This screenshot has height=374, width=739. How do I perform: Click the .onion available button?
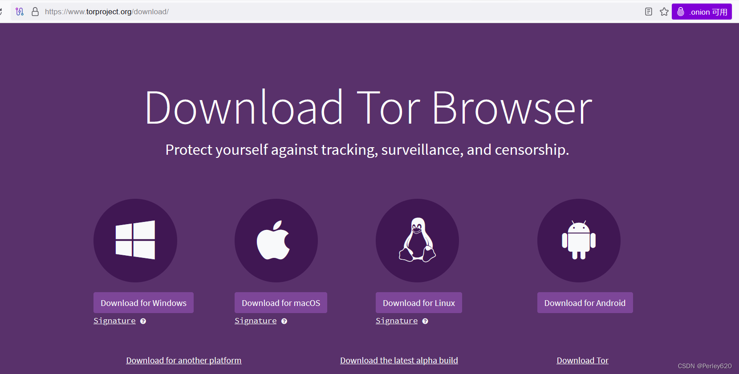tap(702, 12)
